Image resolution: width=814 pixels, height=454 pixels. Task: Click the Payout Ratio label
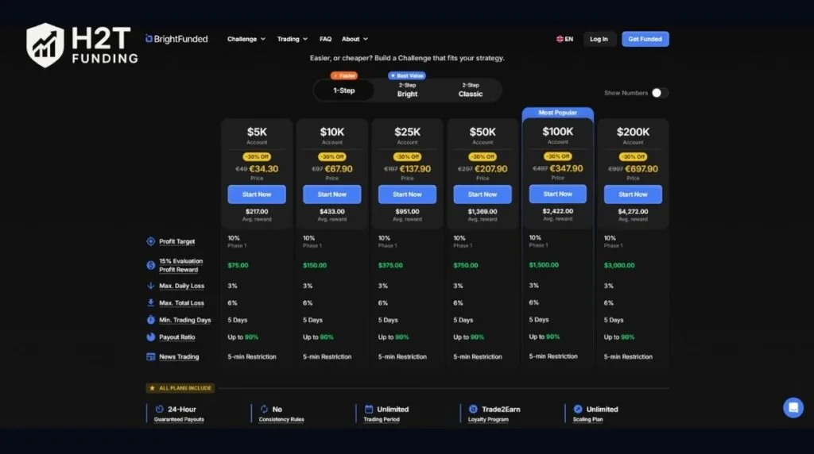click(x=177, y=337)
